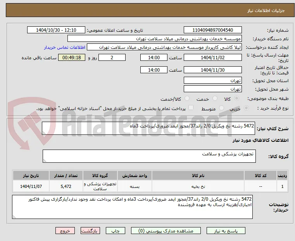The height and width of the screenshot is (241, 295).
Task: Click the خروج exit button
Action: 65,231
